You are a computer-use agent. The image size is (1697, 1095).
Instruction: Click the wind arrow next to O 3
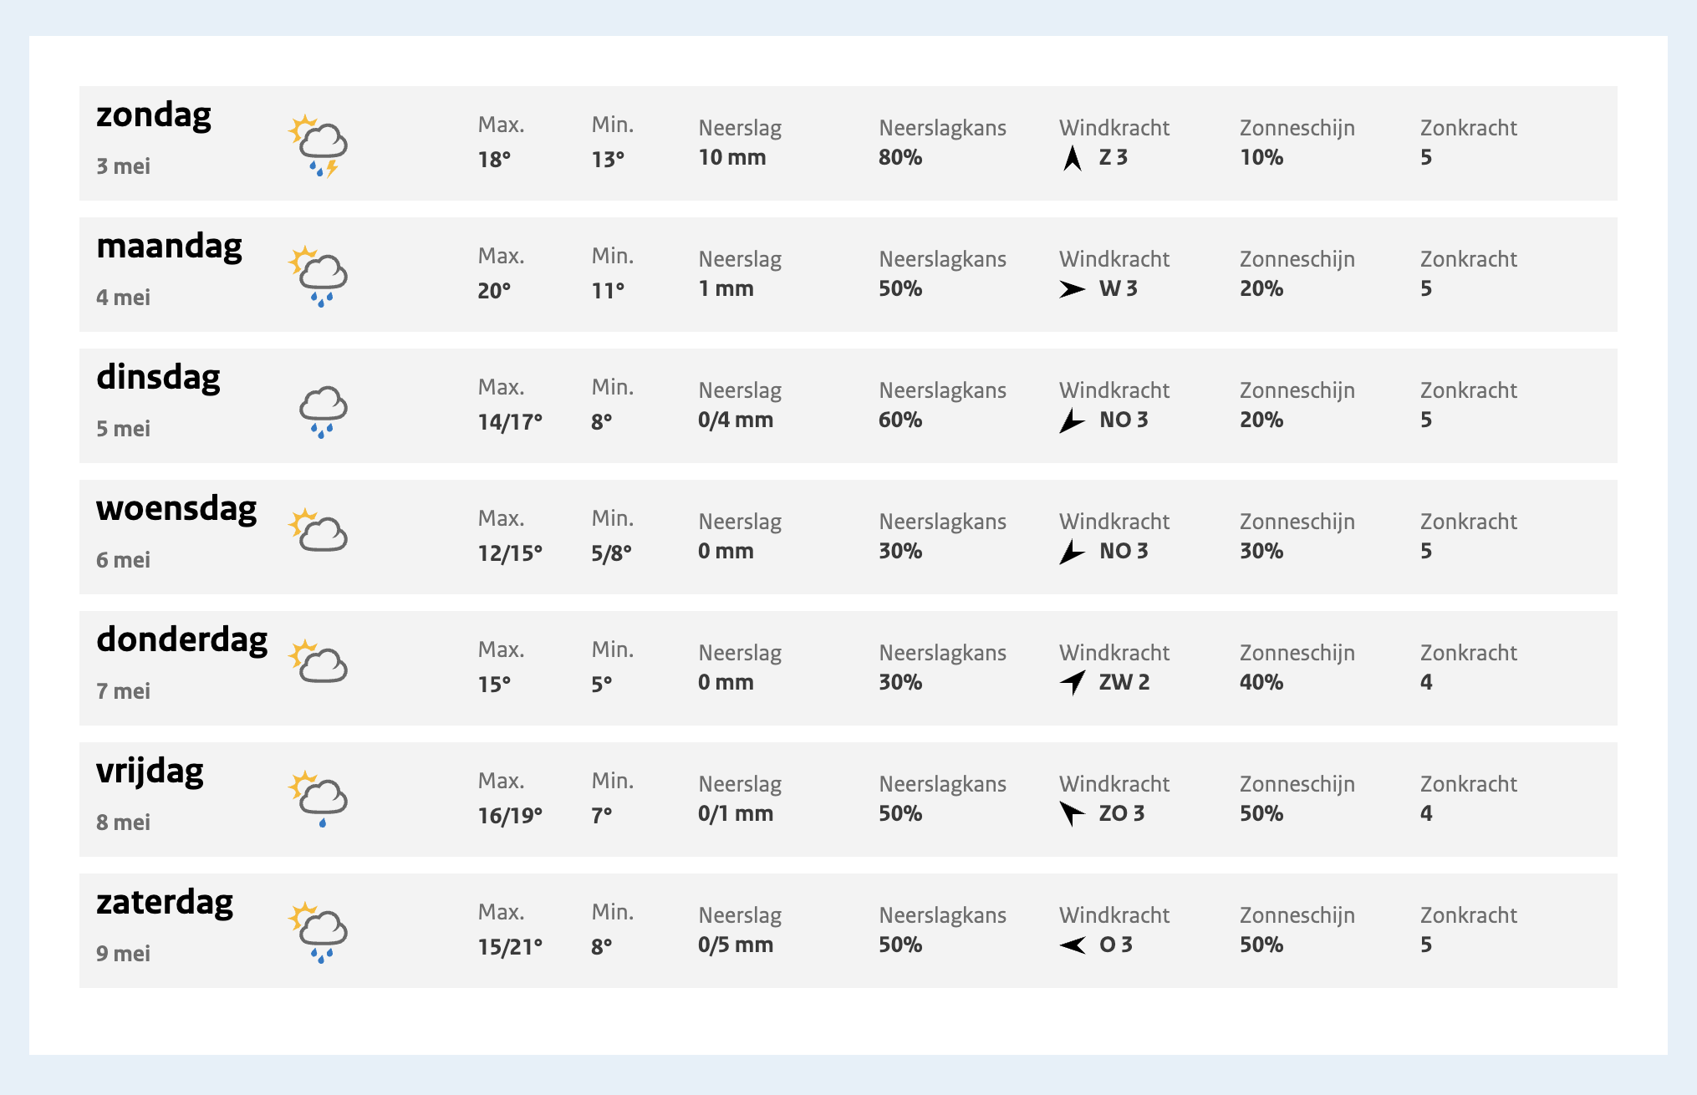[x=1073, y=945]
